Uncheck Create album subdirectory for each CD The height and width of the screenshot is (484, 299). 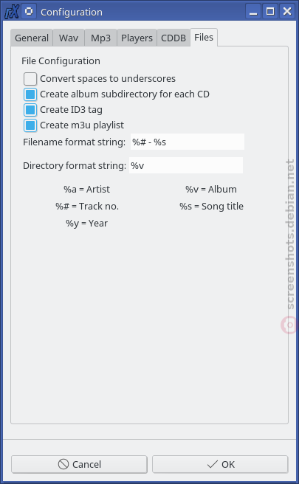pos(30,94)
